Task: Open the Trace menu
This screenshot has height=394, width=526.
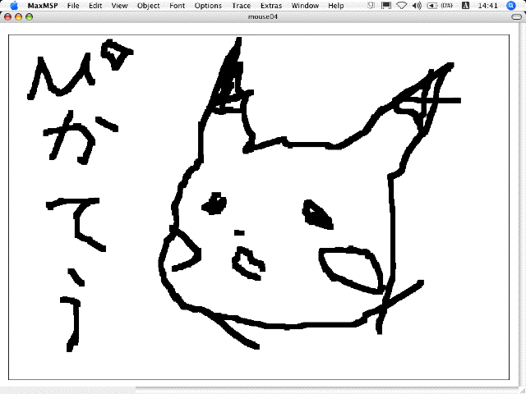Action: (241, 6)
